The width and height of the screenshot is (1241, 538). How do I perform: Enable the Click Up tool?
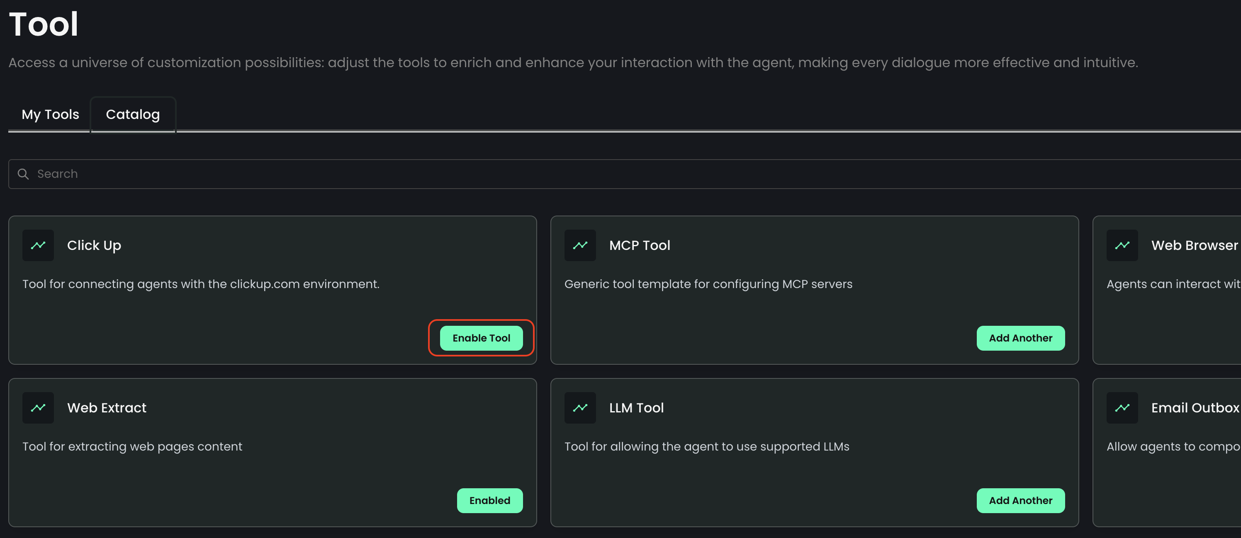[481, 338]
